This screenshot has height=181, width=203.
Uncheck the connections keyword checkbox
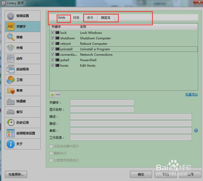[53, 54]
